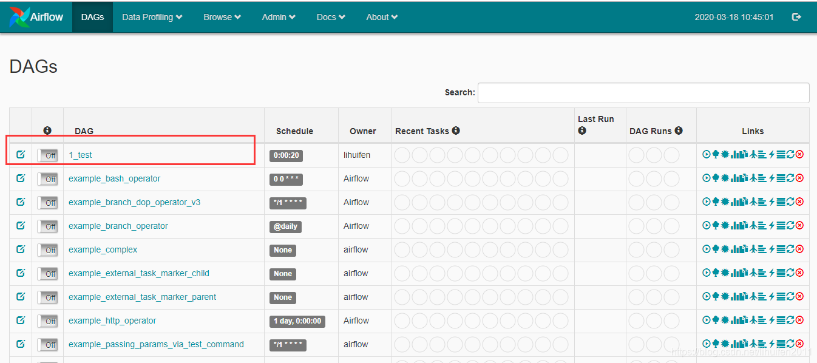Viewport: 817px width, 363px height.
Task: Expand the Docs dropdown menu
Action: [331, 17]
